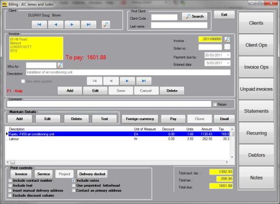The height and width of the screenshot is (204, 280).
Task: Enable Retain comment checkbox
Action: [x=215, y=105]
